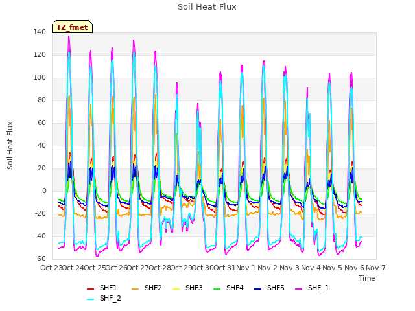
Task: Click the Nov 2 x-axis date label
Action: [x=268, y=268]
